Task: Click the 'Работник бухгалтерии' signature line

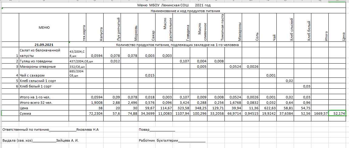Action: (x=172, y=140)
